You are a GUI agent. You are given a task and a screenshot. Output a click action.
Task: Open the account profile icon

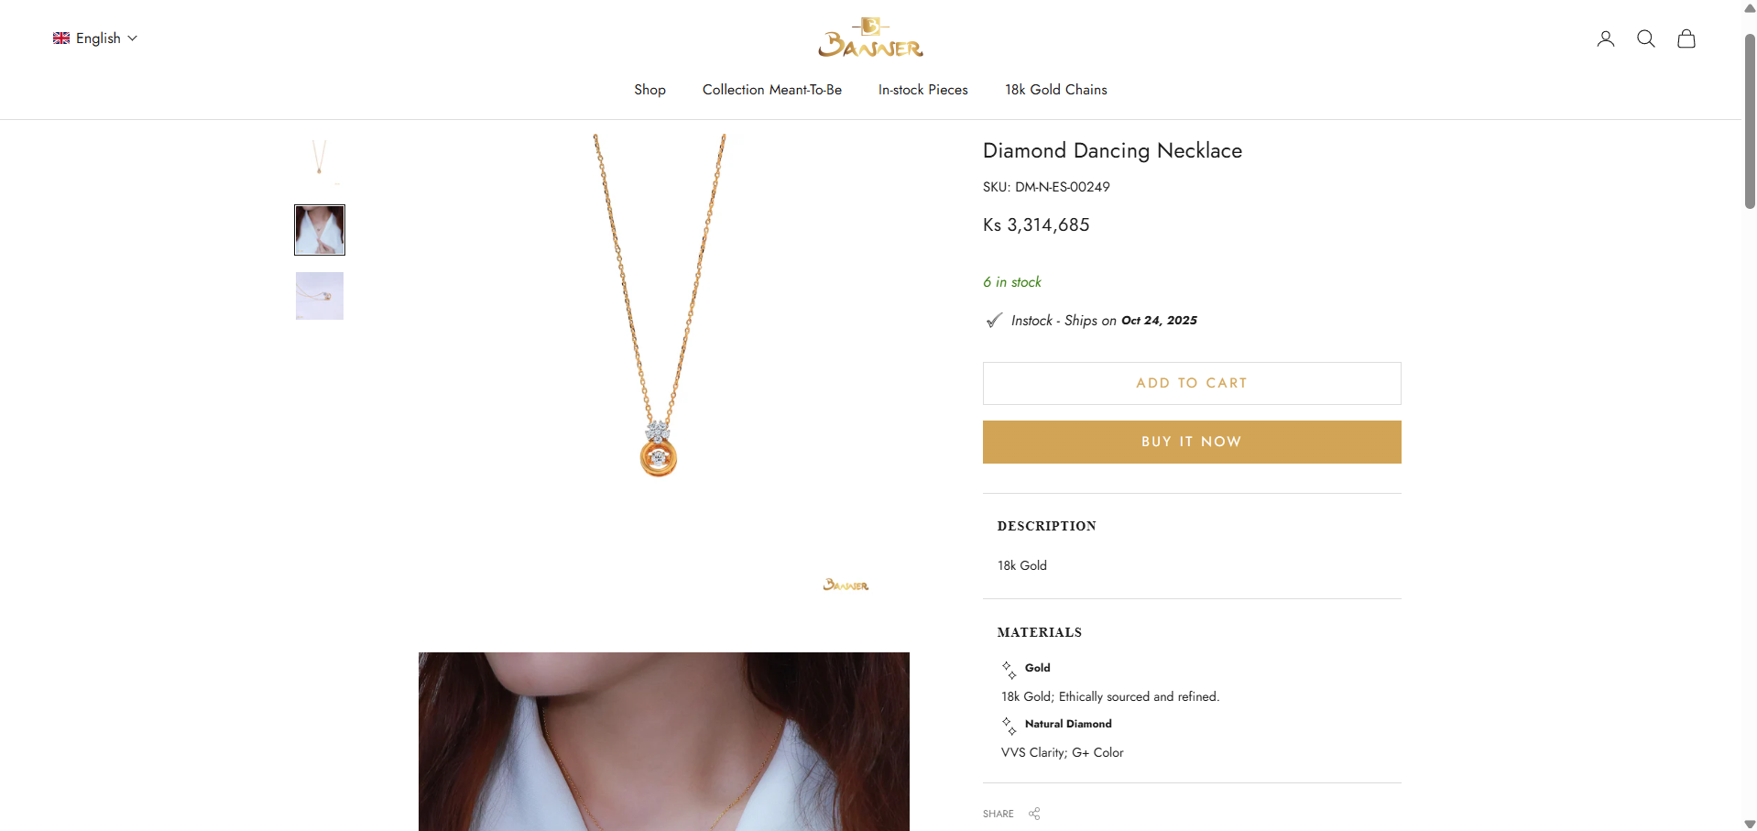click(x=1605, y=38)
